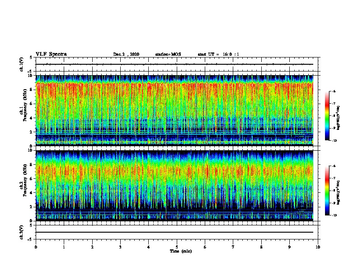Click the "ch.1(V)" waveform axis label
Viewport: 358px width, 277px height.
point(22,64)
